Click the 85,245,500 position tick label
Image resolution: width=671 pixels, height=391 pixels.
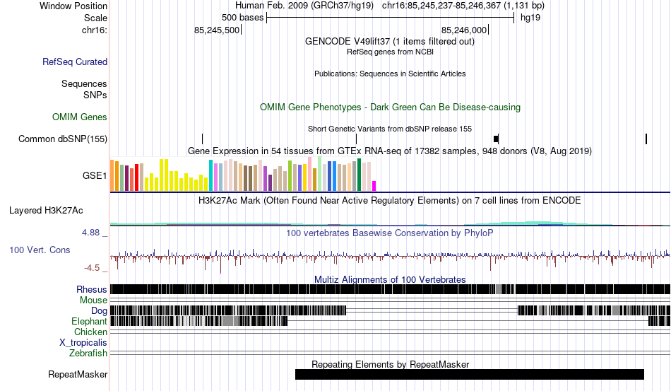(x=217, y=30)
